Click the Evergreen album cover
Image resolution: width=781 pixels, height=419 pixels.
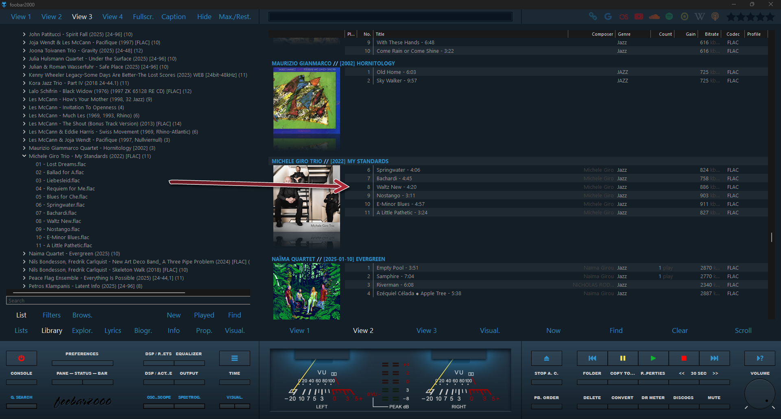coord(307,291)
